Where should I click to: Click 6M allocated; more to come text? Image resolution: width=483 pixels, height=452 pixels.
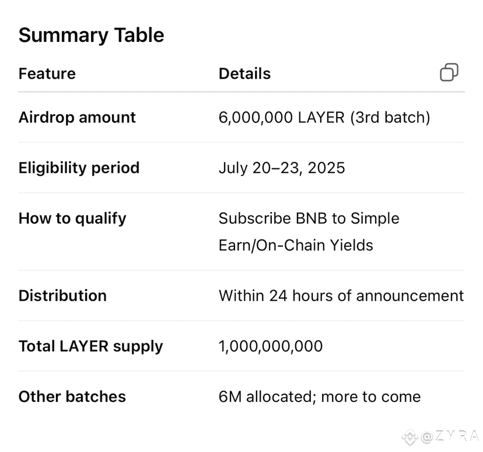click(x=320, y=397)
